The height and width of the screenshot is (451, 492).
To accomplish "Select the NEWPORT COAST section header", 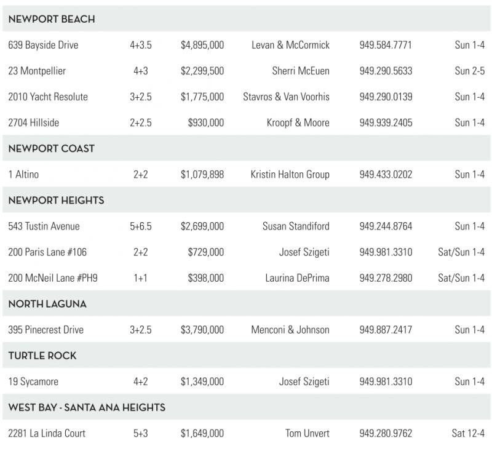I will point(52,148).
